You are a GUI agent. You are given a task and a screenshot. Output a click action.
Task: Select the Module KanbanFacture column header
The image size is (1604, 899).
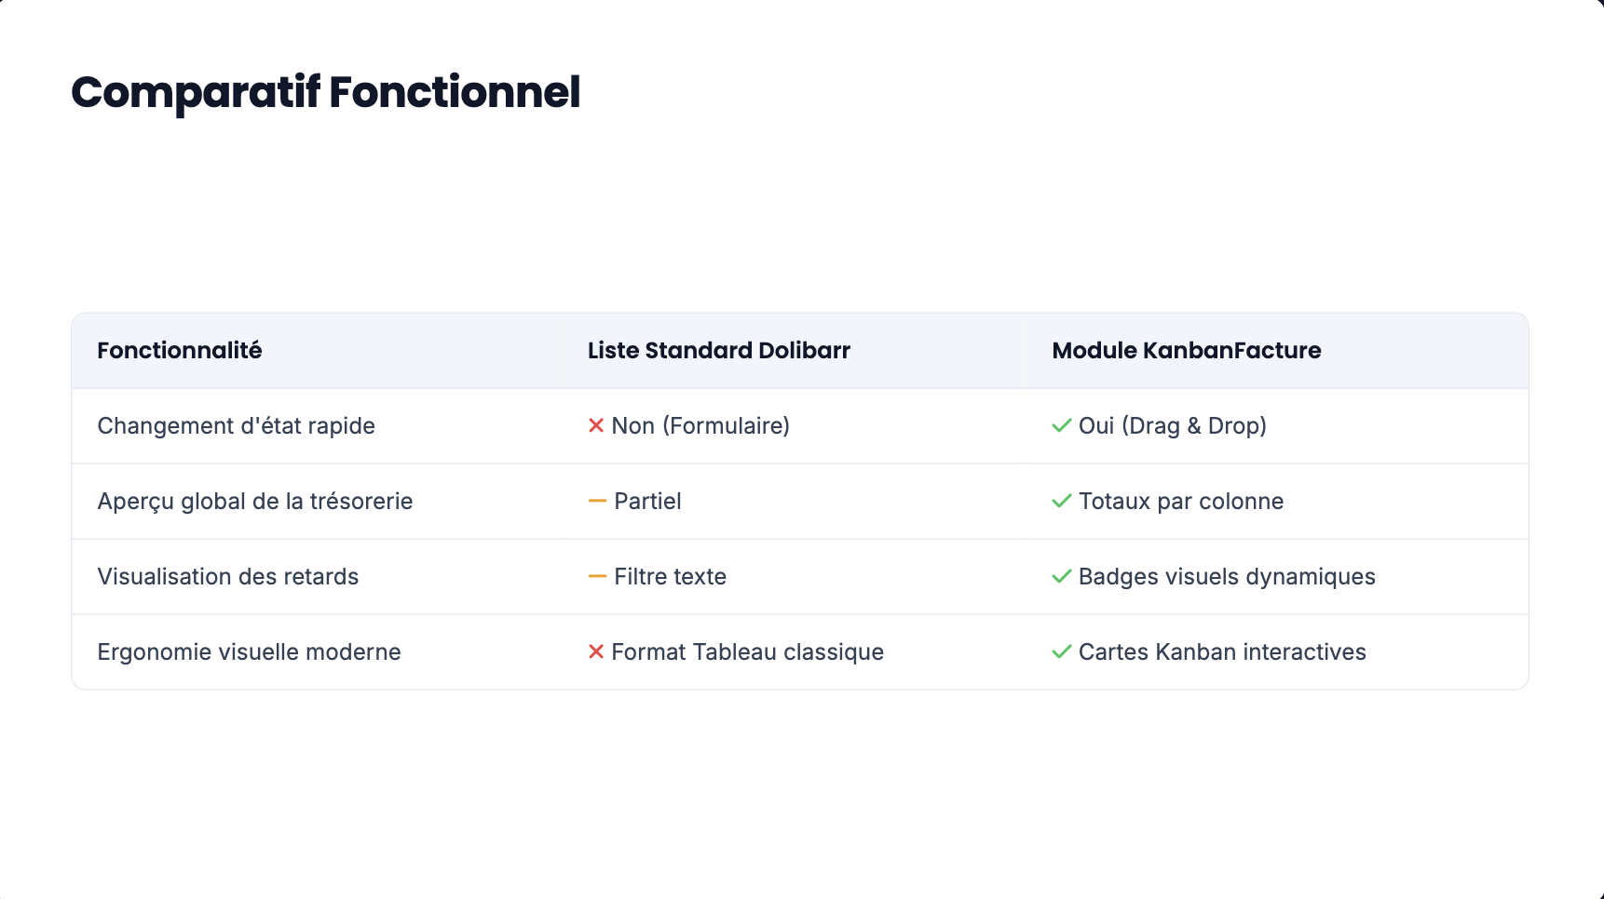click(1187, 351)
